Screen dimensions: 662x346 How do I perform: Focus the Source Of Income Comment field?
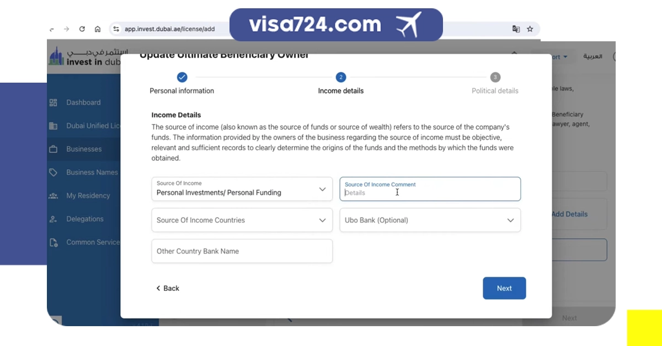point(430,192)
